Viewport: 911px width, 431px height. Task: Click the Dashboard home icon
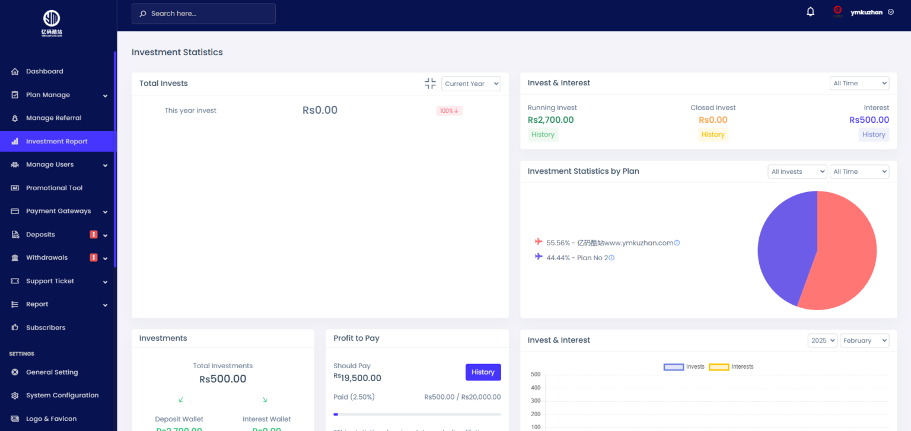click(15, 72)
